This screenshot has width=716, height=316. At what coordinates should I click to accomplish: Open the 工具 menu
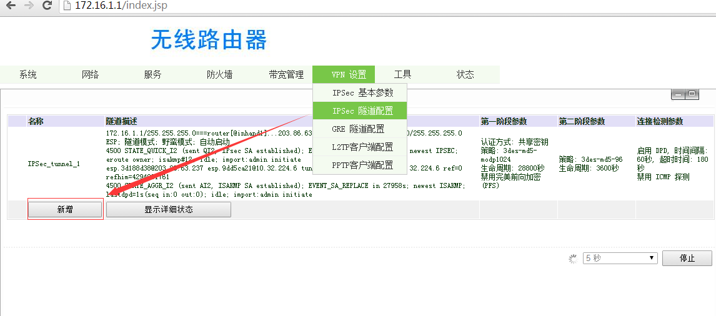[x=403, y=74]
